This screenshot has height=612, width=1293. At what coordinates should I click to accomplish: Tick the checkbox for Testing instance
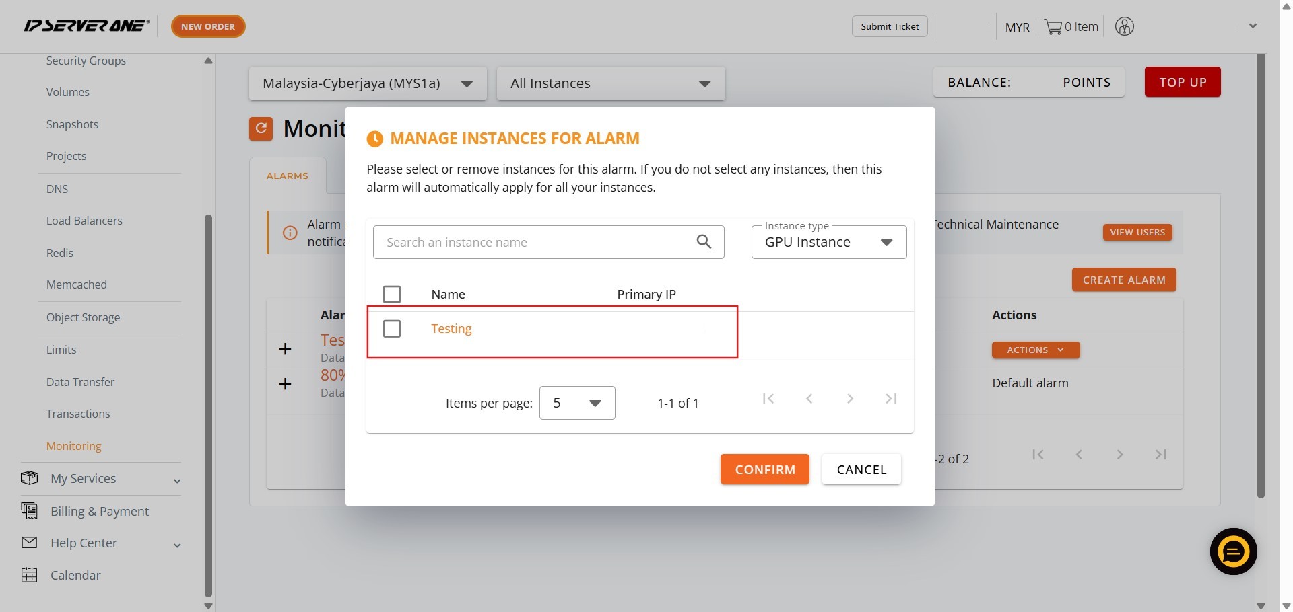(391, 329)
